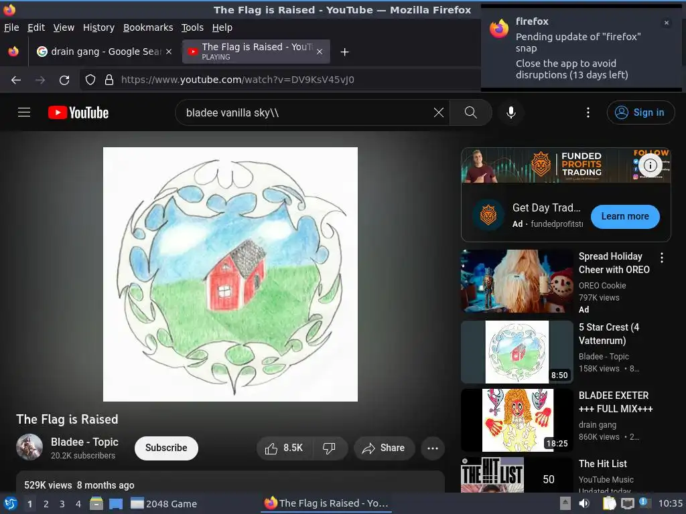Image resolution: width=686 pixels, height=514 pixels.
Task: Go to YouTube home via logo
Action: (78, 112)
